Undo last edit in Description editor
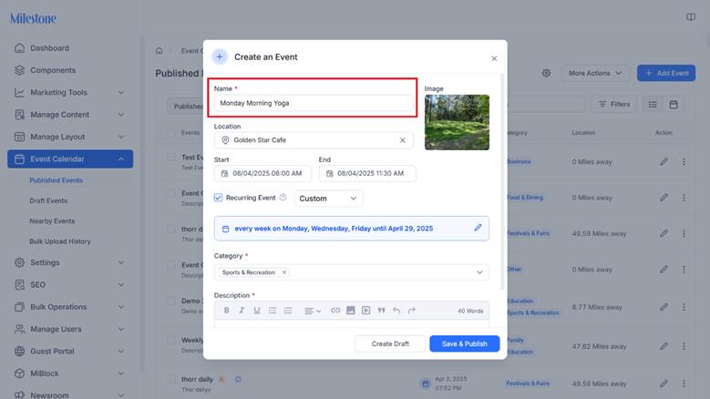Viewport: 710px width, 399px height. pyautogui.click(x=396, y=311)
